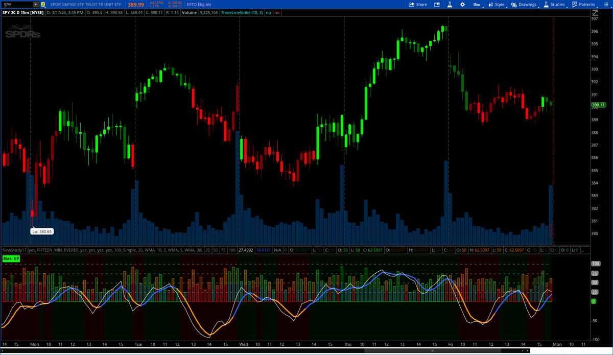613x355 pixels.
Task: Click the 390.11 current price tag on the axis
Action: click(598, 105)
